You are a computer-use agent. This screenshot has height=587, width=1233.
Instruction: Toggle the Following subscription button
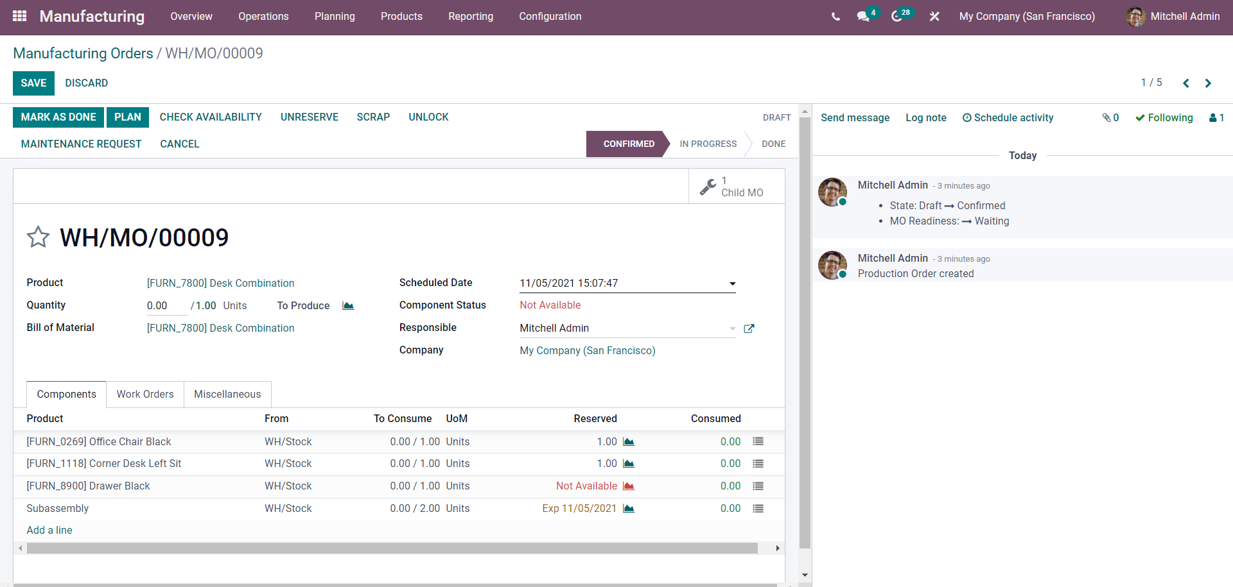tap(1164, 118)
